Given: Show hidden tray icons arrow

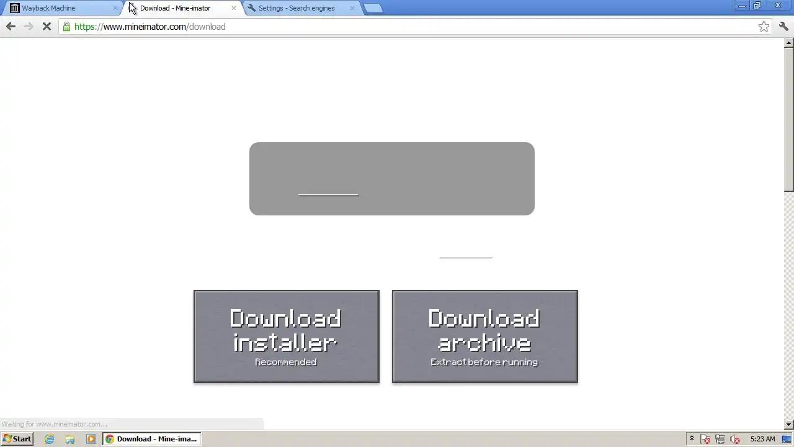Looking at the screenshot, I should [692, 439].
